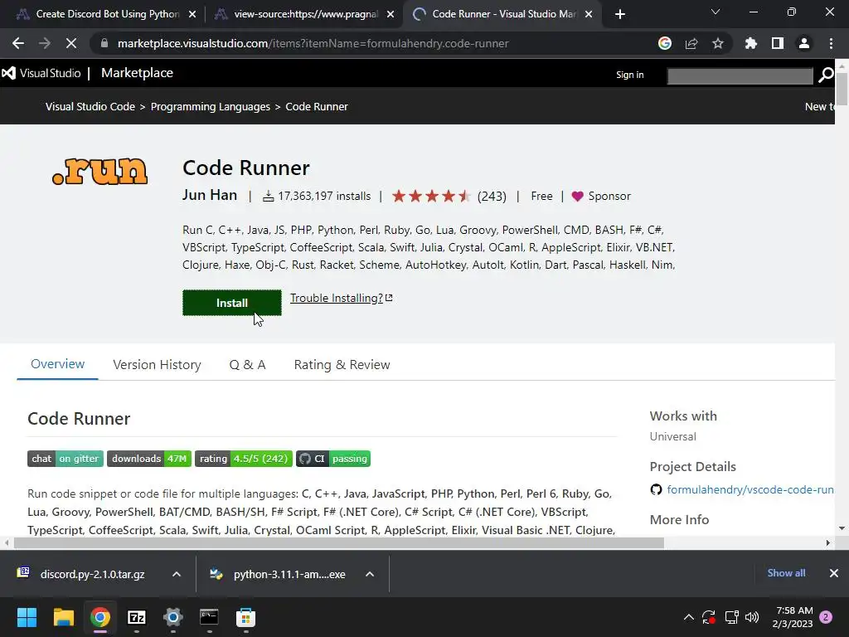Open File Explorer from taskbar

(x=63, y=617)
